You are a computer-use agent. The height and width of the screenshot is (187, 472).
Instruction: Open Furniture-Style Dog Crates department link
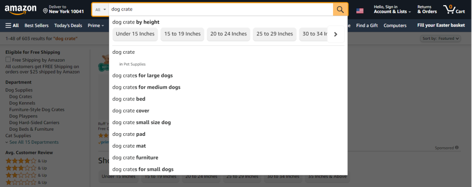[37, 110]
